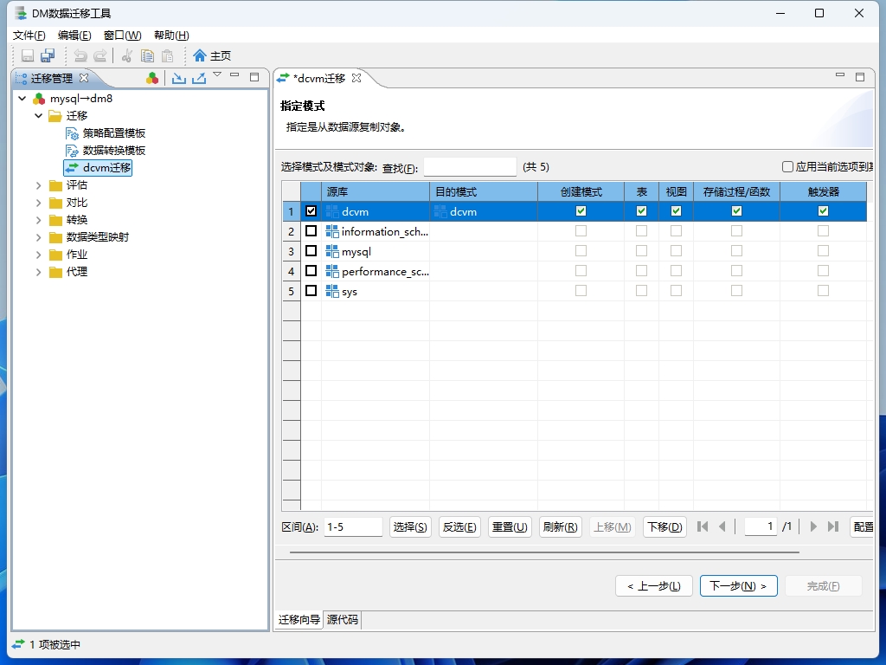The image size is (886, 665).
Task: Maximize the 迁移管理 panel
Action: 254,77
